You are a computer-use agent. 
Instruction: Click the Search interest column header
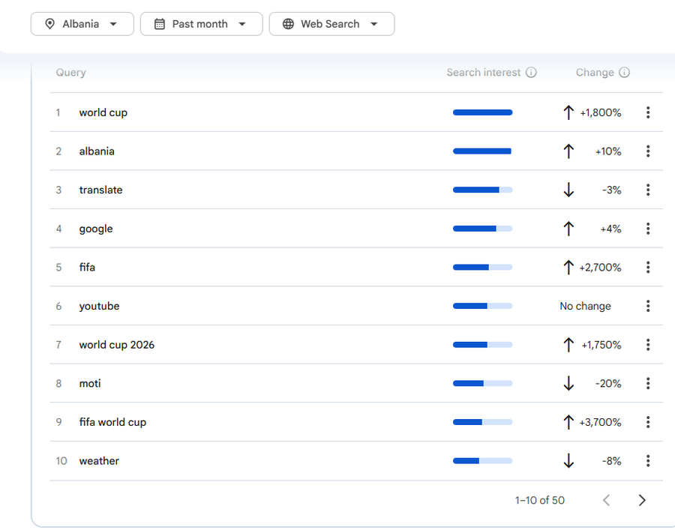(x=484, y=72)
